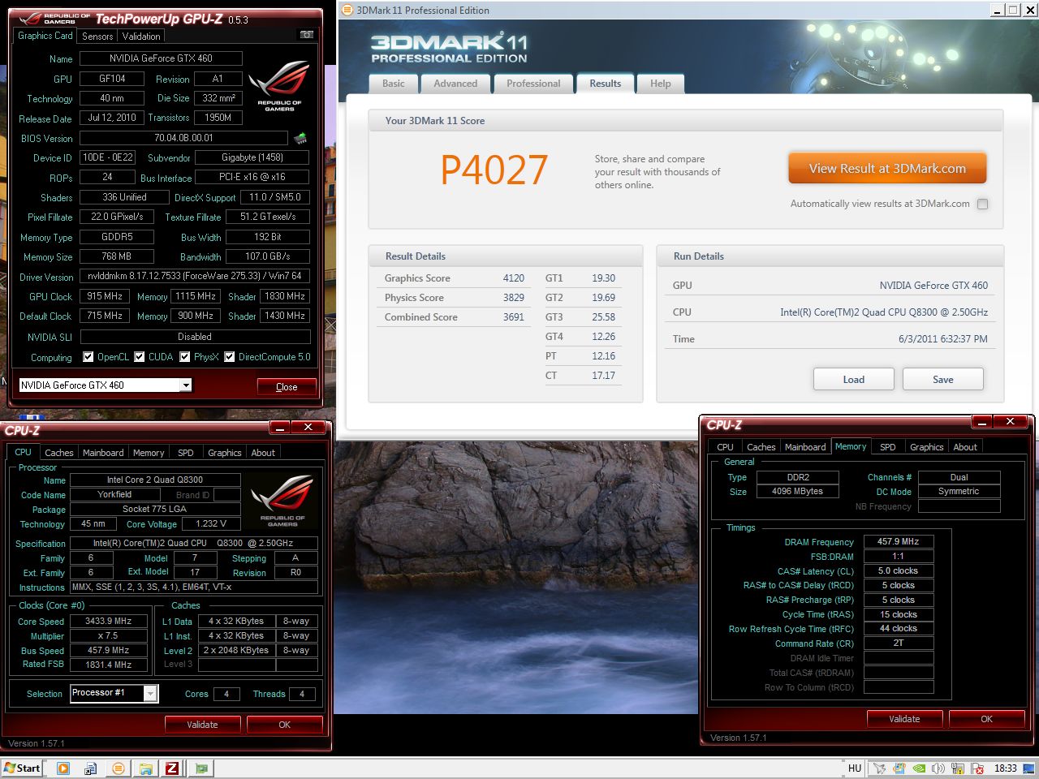Screen dimensions: 1039x779
Task: Open the Graphics Card tab in GPU-Z
Action: coord(45,36)
